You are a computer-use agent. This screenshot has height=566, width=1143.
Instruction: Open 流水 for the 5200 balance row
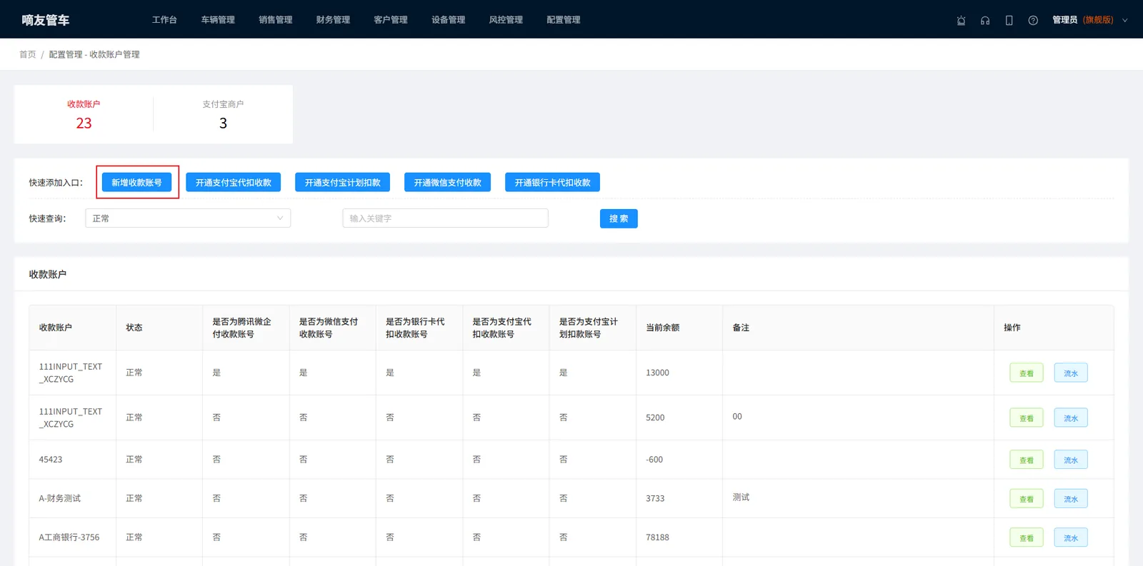click(1071, 418)
